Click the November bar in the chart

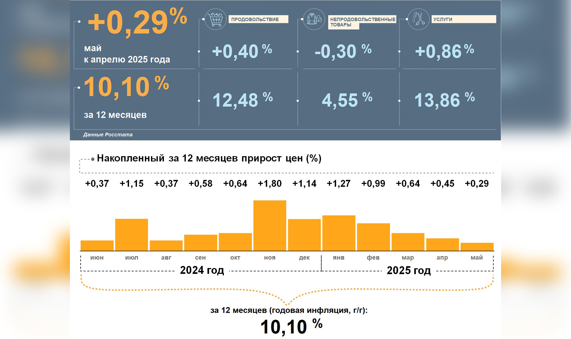coord(270,226)
